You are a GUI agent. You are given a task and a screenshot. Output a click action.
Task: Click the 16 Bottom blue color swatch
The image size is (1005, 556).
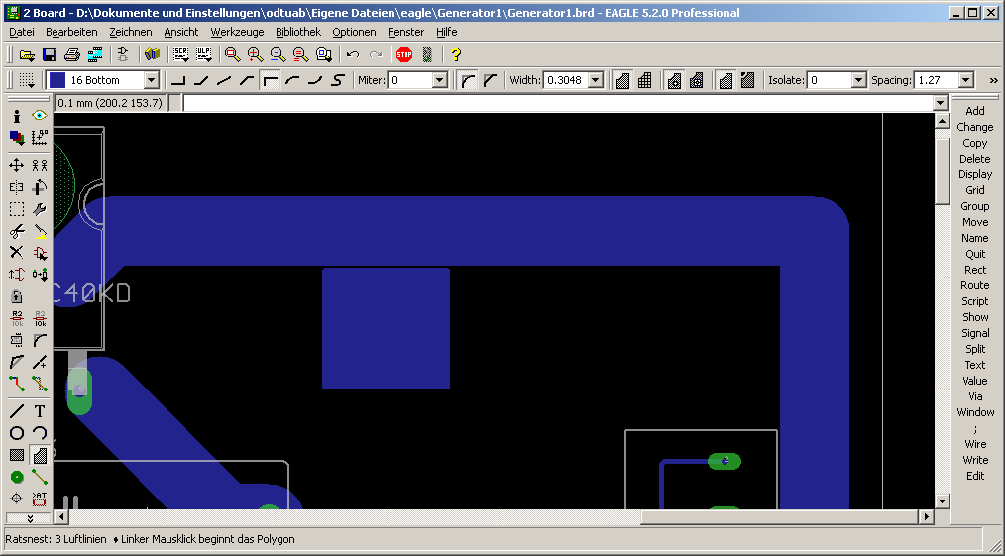pos(57,80)
